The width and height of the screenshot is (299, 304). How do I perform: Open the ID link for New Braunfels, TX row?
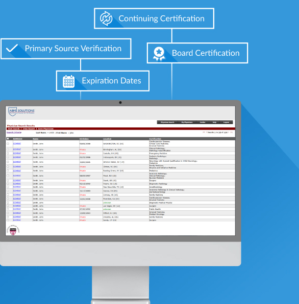(17, 187)
